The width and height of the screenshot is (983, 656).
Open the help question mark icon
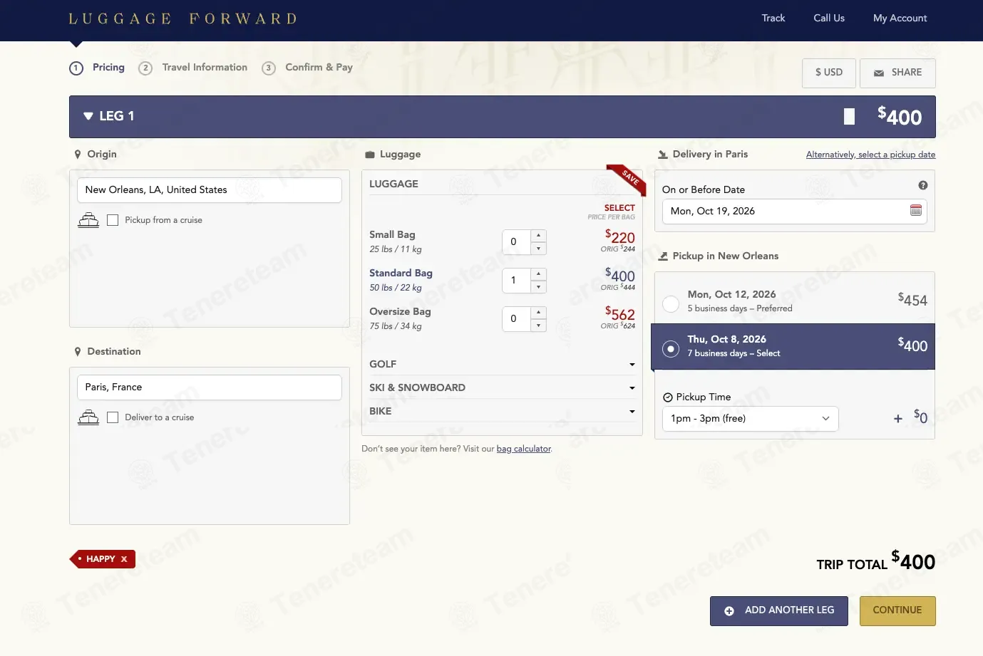(923, 185)
